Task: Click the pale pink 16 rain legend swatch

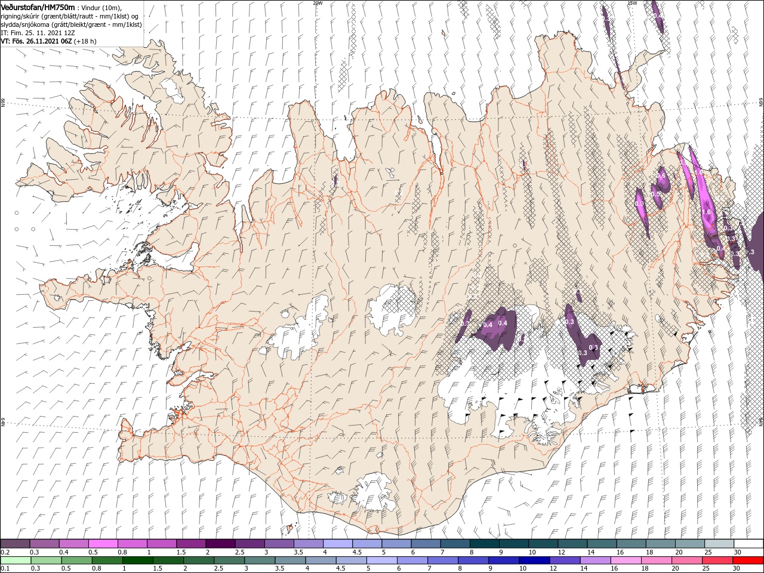Action: tap(626, 560)
